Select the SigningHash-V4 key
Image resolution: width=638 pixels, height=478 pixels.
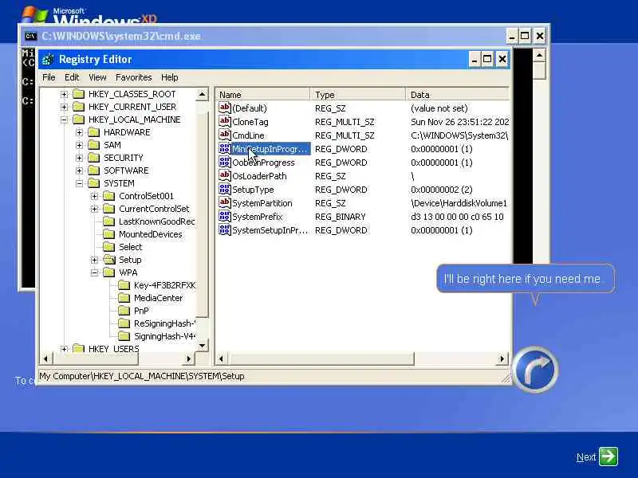tap(164, 336)
